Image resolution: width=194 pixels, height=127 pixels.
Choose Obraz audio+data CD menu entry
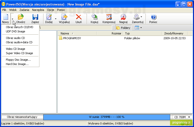(x=20, y=42)
